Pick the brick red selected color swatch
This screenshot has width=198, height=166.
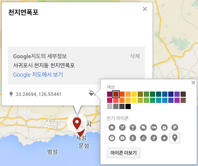(116, 94)
